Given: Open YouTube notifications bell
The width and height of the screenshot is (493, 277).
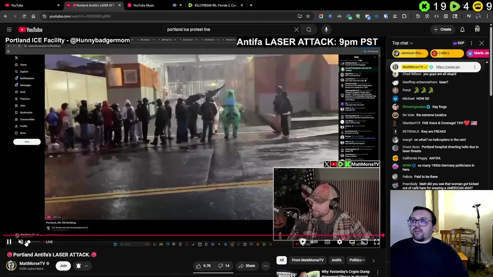Looking at the screenshot, I should click(462, 30).
